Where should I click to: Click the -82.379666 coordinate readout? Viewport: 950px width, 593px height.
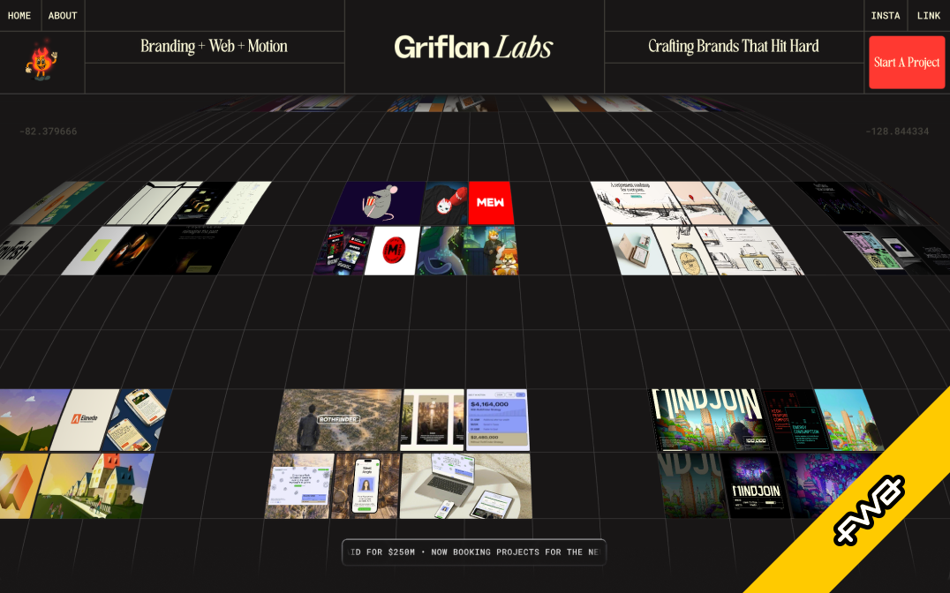(49, 131)
